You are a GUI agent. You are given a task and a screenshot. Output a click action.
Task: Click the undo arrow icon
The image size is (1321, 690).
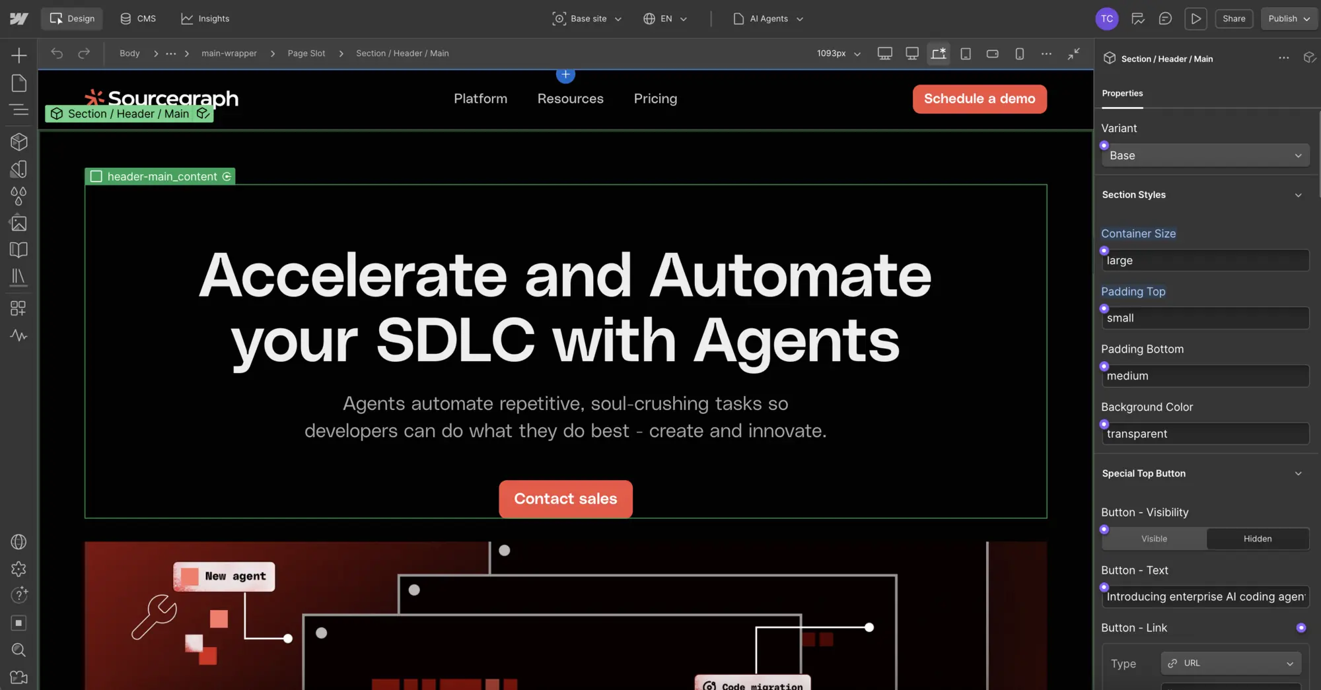tap(57, 53)
